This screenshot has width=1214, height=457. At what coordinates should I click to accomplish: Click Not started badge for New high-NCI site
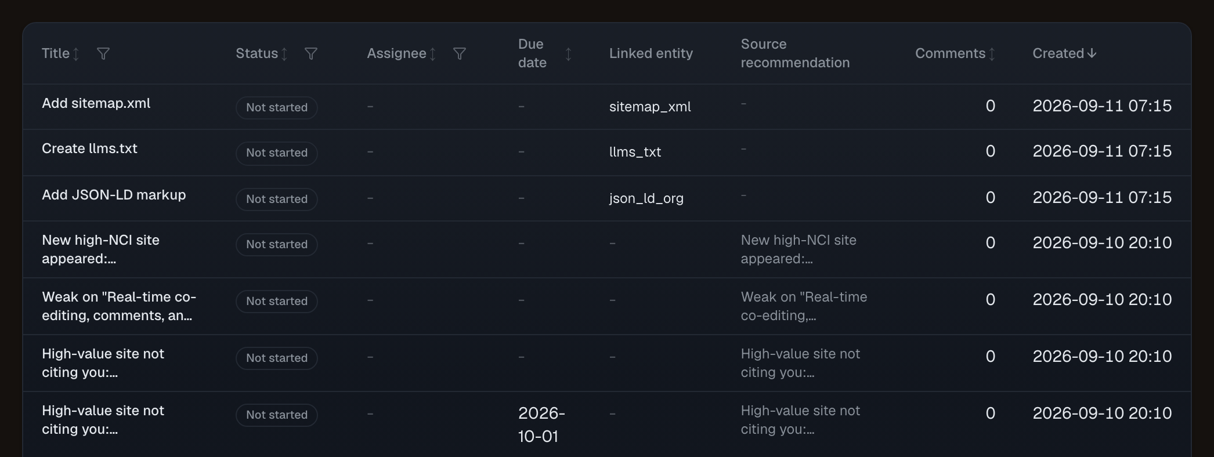coord(277,244)
